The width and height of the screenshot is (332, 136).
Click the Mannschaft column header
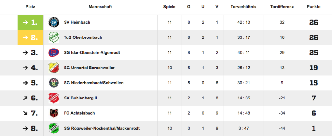[101, 7]
